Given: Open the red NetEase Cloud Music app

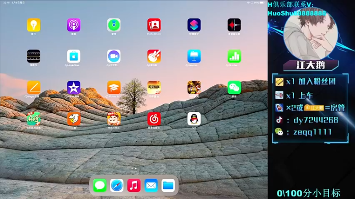Looking at the screenshot, I should point(154,119).
